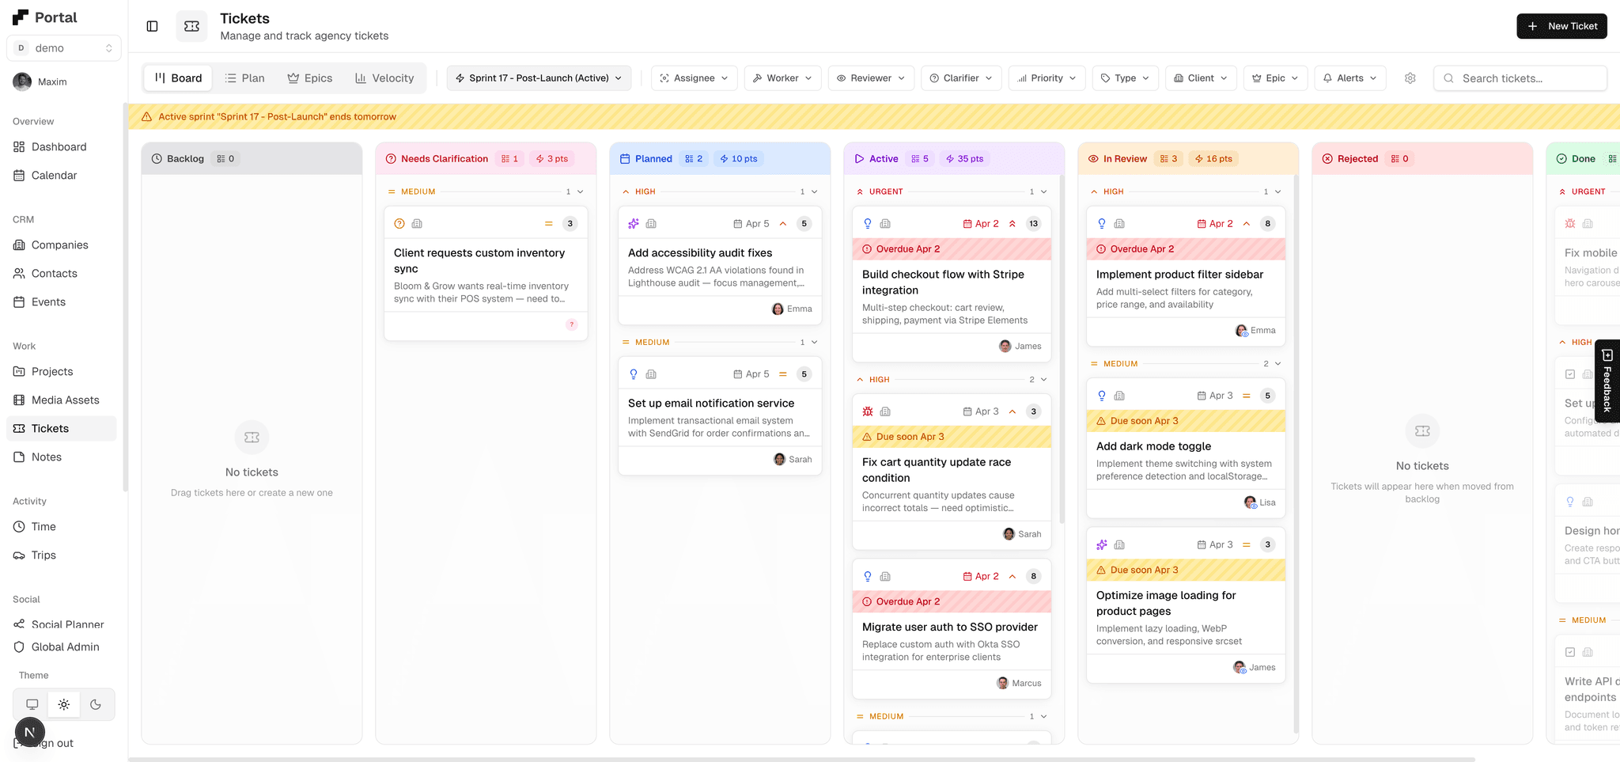The image size is (1620, 762).
Task: Switch to the Plan tab
Action: 244,78
